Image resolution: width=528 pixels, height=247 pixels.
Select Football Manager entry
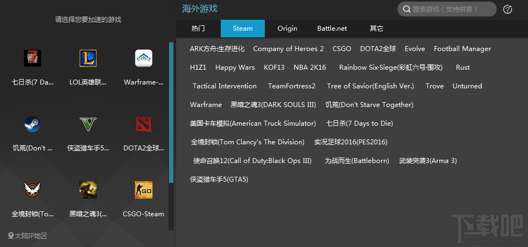click(462, 49)
